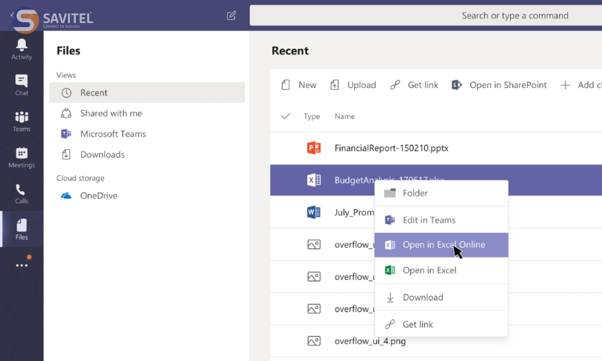The width and height of the screenshot is (602, 361).
Task: Select the Files sidebar icon
Action: coord(22,229)
